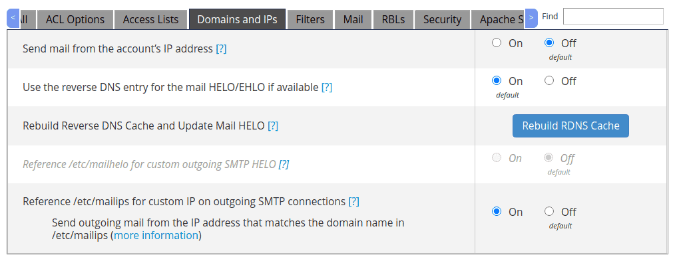The height and width of the screenshot is (261, 677).
Task: Open help for /etc/mailhelo custom HELO option
Action: click(284, 165)
